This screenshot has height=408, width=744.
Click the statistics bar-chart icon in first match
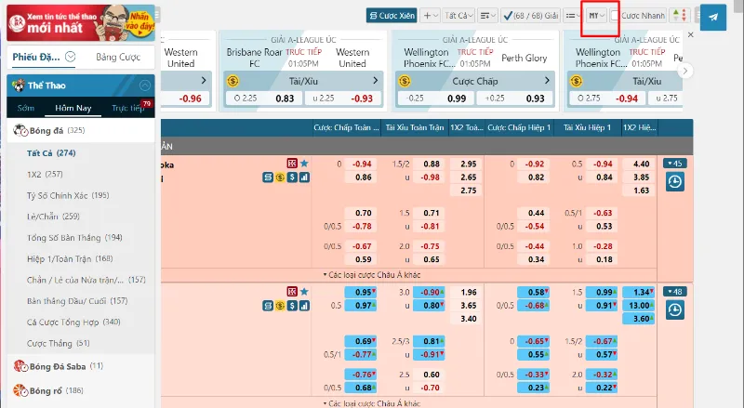click(x=304, y=177)
